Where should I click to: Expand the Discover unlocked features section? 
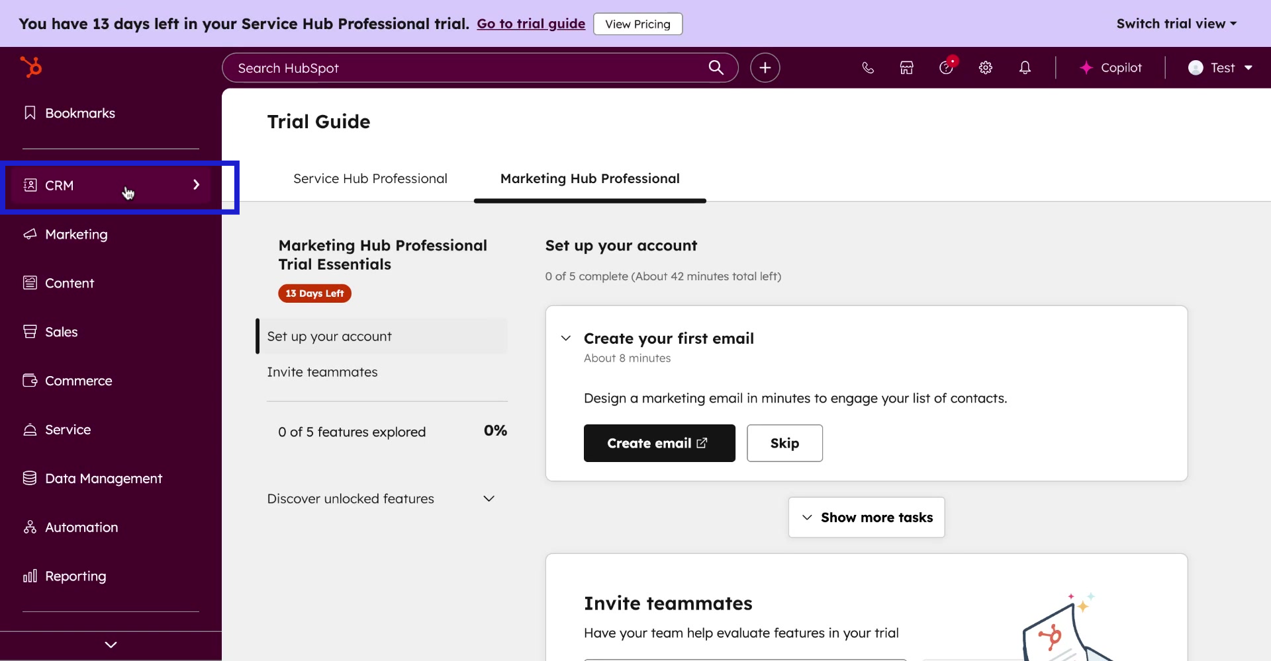(x=489, y=498)
